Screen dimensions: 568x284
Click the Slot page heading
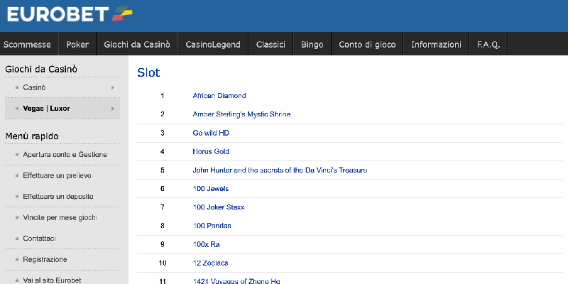pyautogui.click(x=148, y=72)
